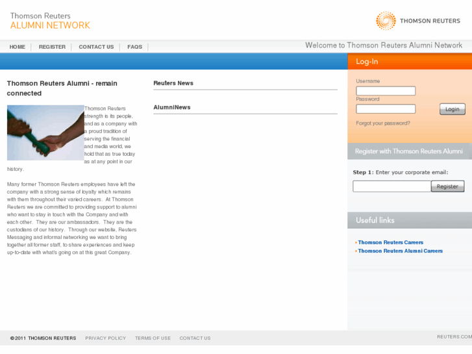The width and height of the screenshot is (472, 354).
Task: Open CONTACT US in the footer
Action: click(195, 338)
